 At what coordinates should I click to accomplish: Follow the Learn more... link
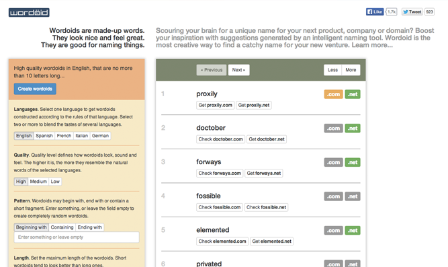tap(372, 45)
